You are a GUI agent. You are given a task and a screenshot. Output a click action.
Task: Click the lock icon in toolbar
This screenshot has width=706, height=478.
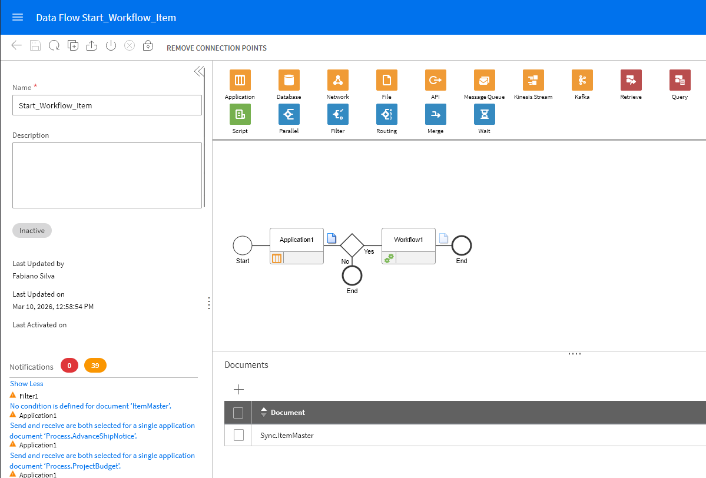[x=148, y=45]
